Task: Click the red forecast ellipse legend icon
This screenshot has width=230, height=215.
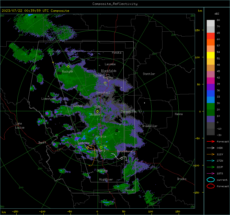Action: (x=211, y=186)
